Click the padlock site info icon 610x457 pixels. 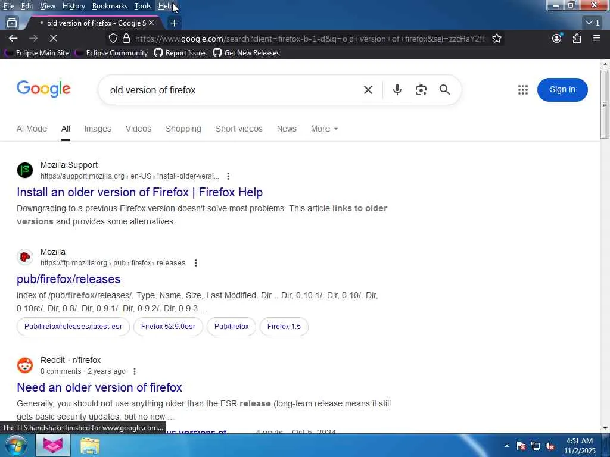(126, 38)
